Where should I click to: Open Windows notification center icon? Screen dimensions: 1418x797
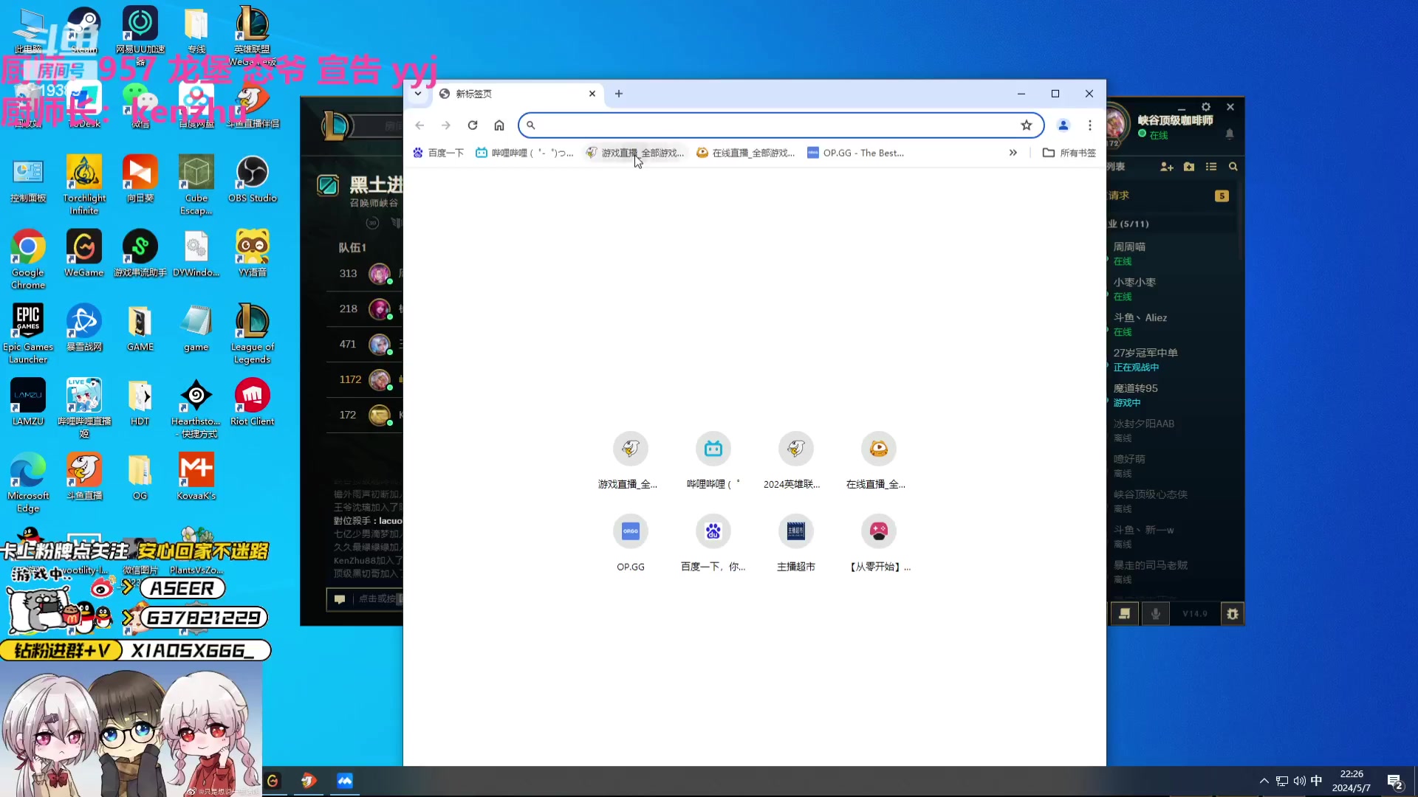1395,782
